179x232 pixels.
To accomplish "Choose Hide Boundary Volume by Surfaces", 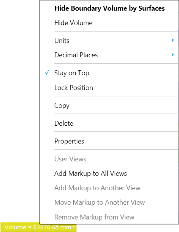I will pos(109,8).
